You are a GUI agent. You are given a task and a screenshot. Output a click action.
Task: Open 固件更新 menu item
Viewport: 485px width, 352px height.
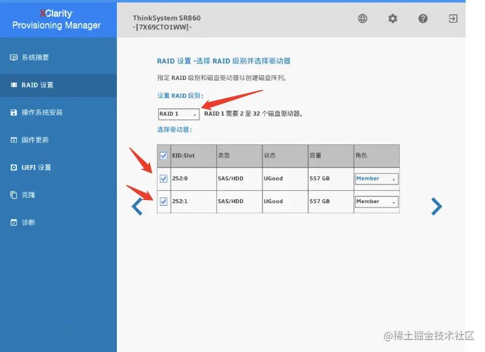click(59, 140)
